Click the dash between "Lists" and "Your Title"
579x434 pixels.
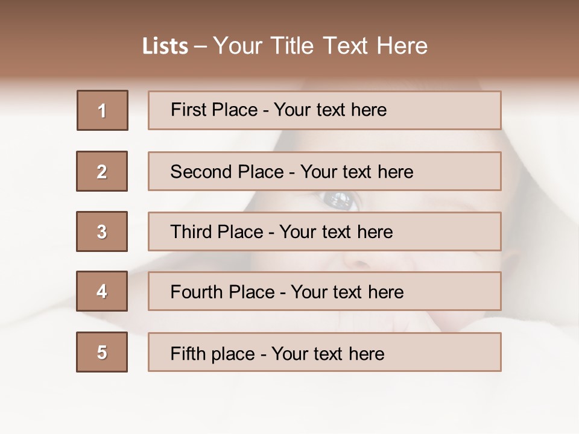pos(200,46)
